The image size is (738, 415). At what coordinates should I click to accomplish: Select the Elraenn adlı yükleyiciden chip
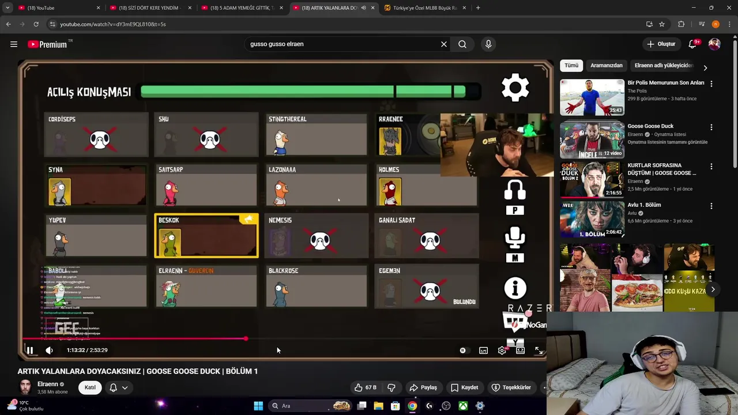(664, 65)
